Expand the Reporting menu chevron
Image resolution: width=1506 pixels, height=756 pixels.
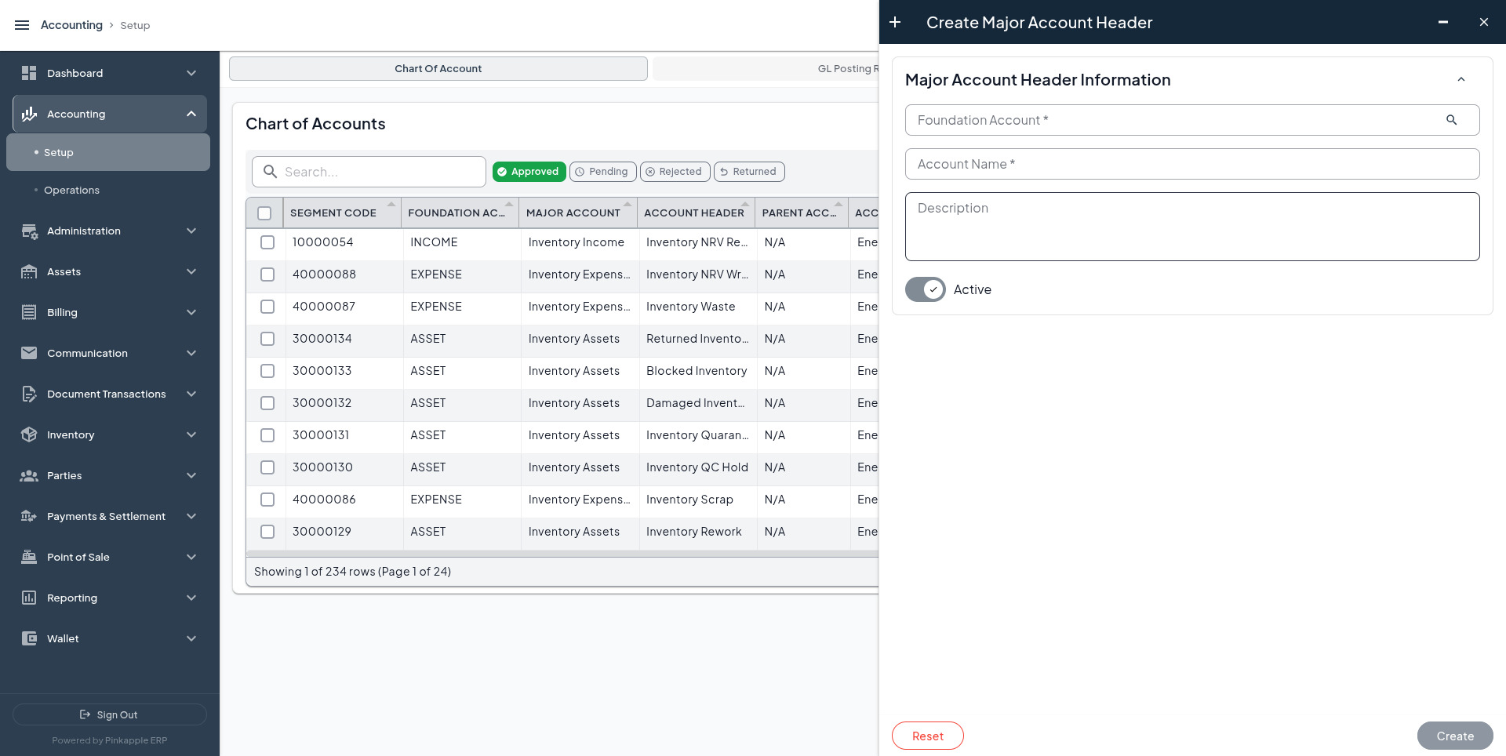pyautogui.click(x=191, y=598)
